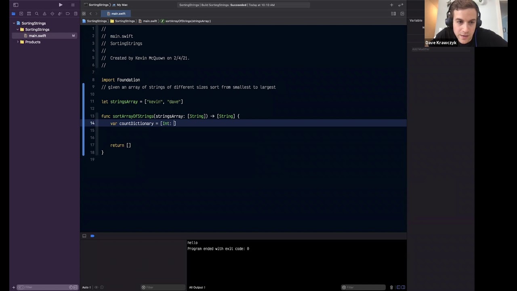The image size is (517, 291).
Task: Click the 'import Foundation' line
Action: pyautogui.click(x=121, y=80)
